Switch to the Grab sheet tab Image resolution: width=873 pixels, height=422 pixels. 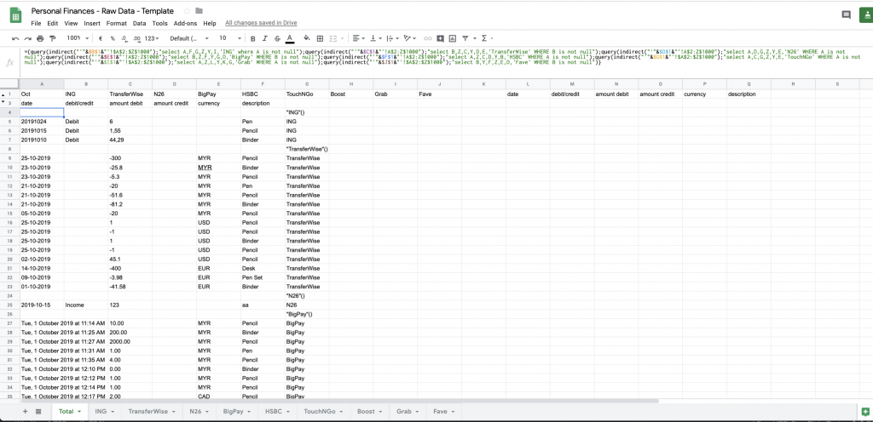pos(408,412)
